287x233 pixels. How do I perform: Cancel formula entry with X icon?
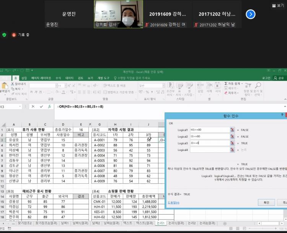point(33,107)
